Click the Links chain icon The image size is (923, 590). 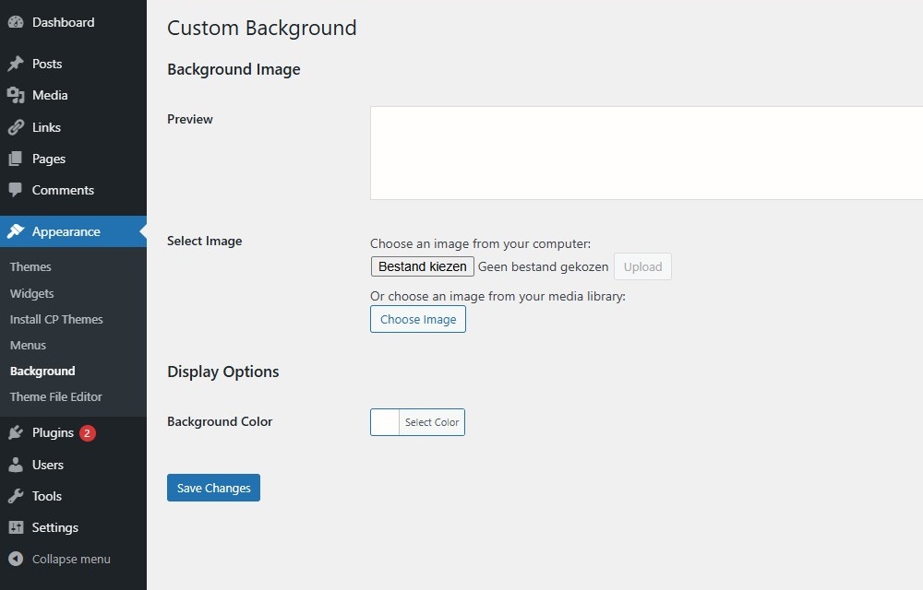coord(16,127)
